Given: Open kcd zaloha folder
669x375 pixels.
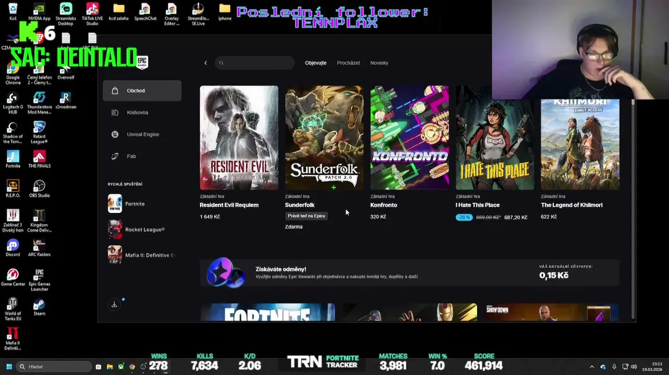Looking at the screenshot, I should click(x=119, y=11).
